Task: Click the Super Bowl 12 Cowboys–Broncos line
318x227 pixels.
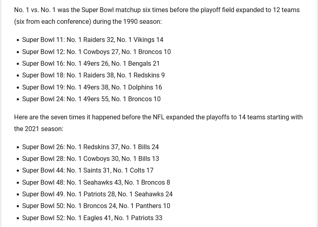Action: pyautogui.click(x=96, y=52)
